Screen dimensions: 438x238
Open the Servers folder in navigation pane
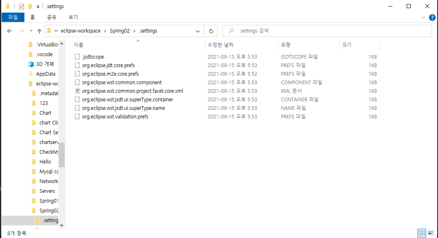47,191
